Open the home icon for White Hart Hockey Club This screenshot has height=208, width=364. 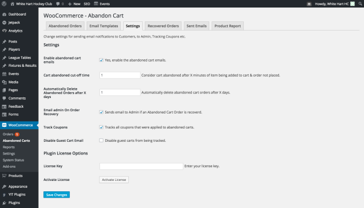pos(12,3)
